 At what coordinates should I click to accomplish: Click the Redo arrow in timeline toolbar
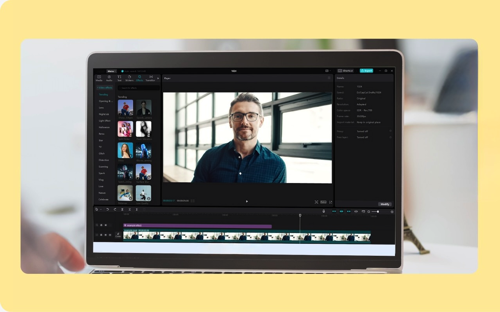(115, 209)
